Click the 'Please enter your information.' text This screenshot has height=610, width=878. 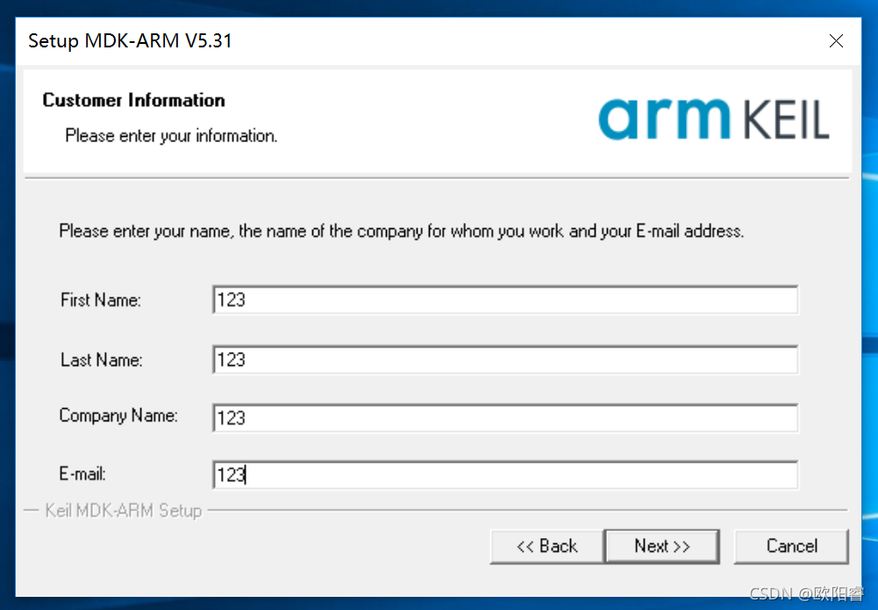click(x=171, y=135)
